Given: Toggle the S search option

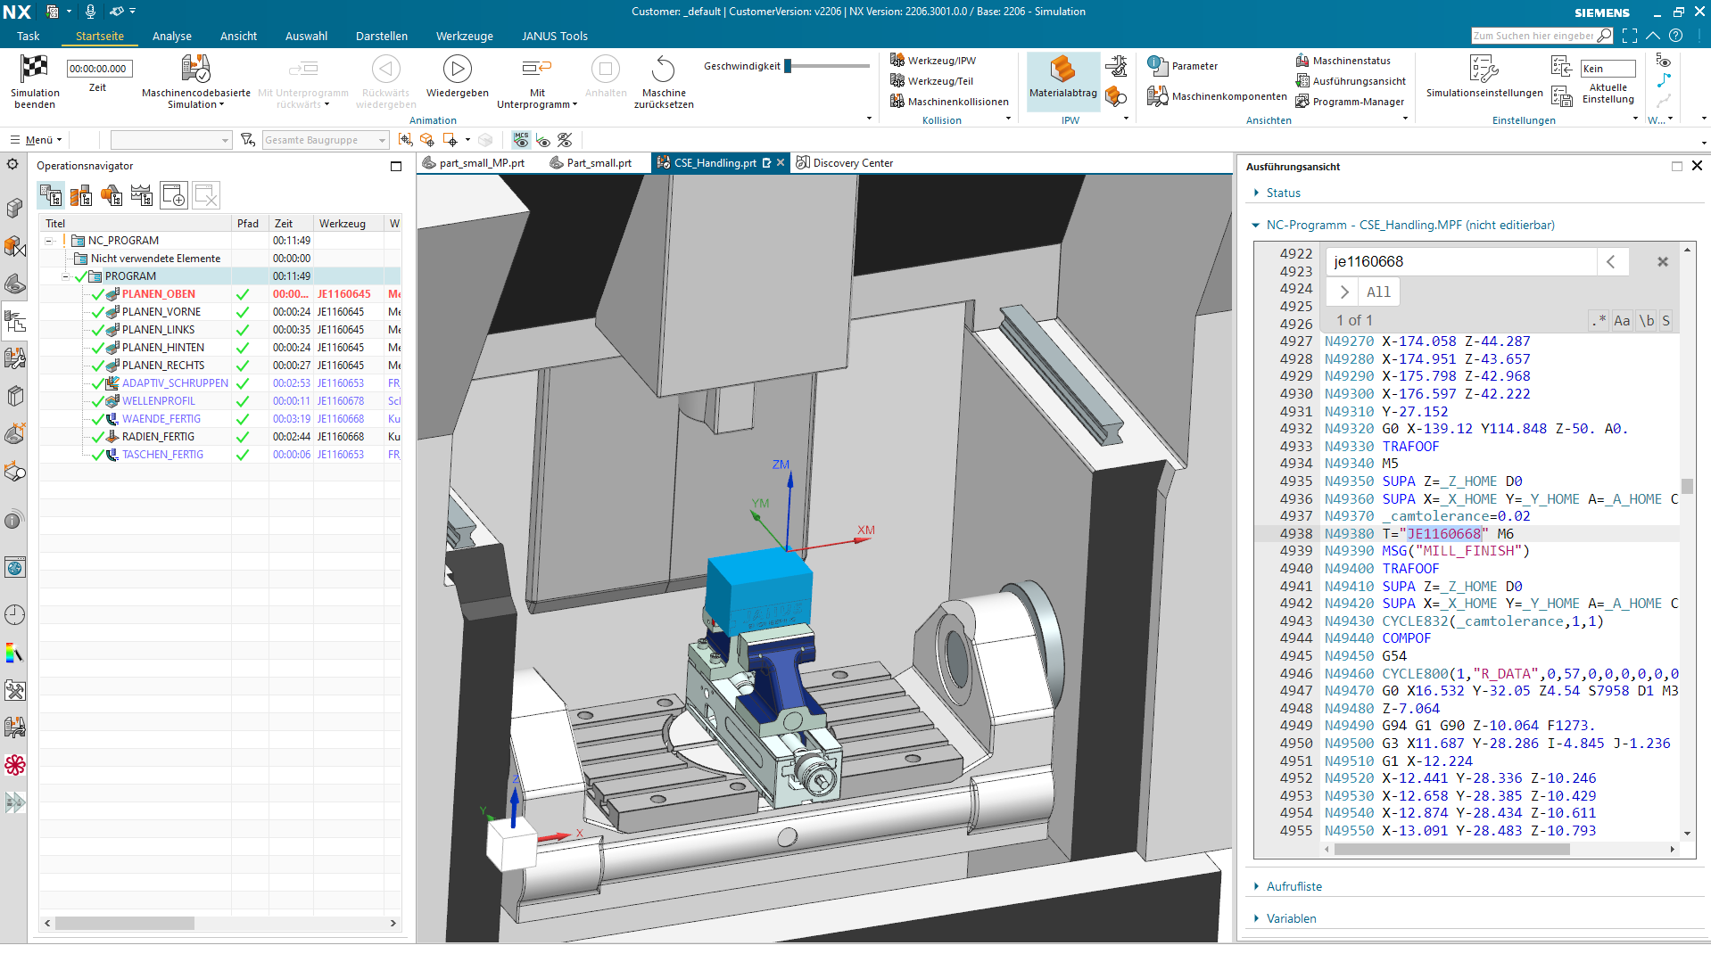Looking at the screenshot, I should click(x=1666, y=321).
